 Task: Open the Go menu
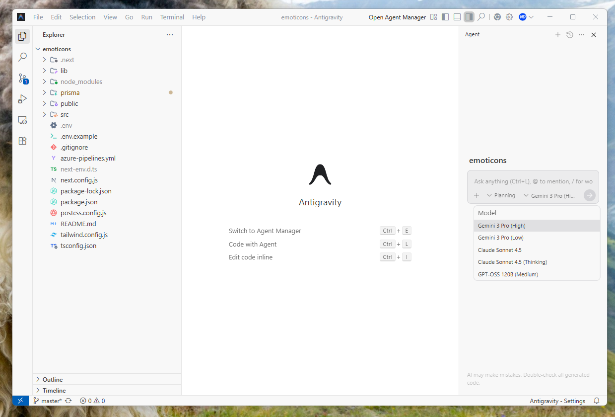coord(129,17)
